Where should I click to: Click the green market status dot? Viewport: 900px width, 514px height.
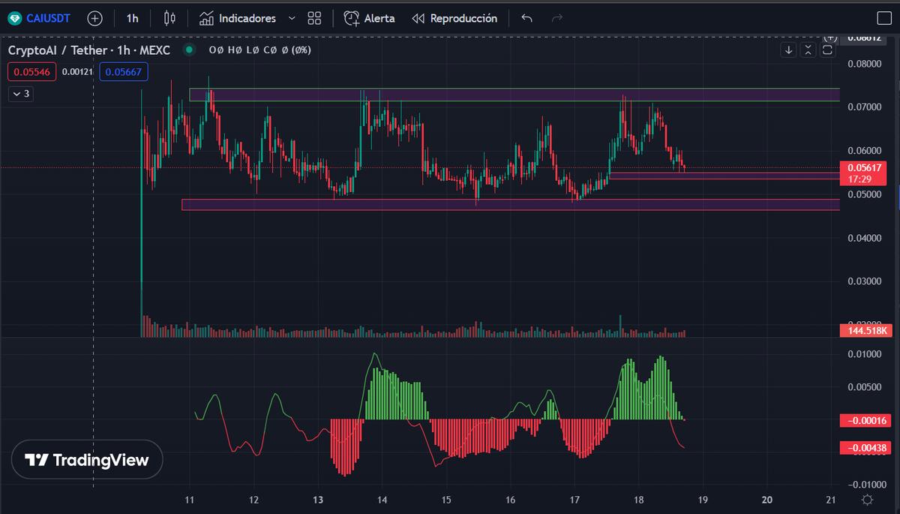tap(190, 50)
